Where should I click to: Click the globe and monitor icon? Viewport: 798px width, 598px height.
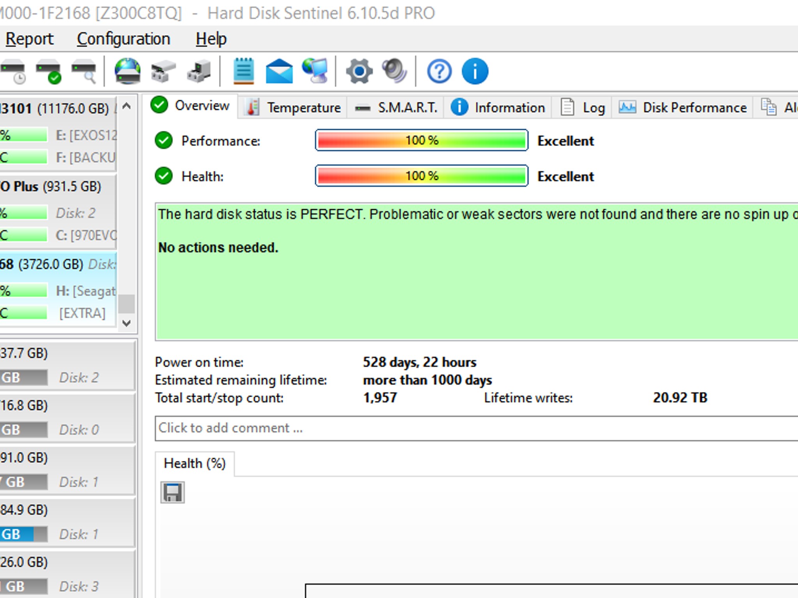click(x=315, y=71)
